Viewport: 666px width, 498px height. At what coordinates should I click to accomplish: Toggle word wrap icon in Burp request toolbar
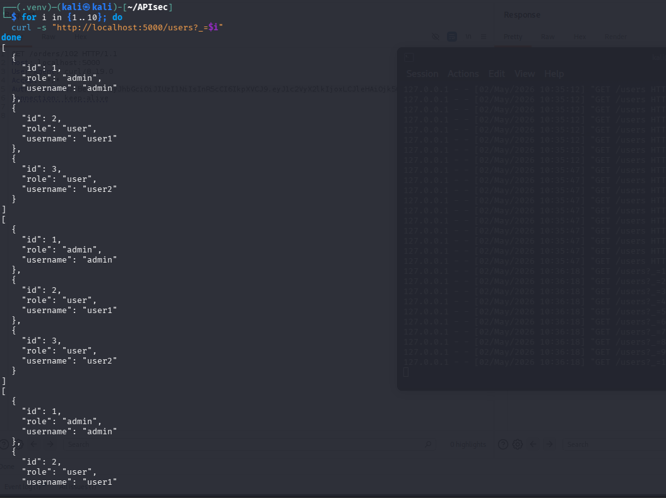tap(452, 37)
